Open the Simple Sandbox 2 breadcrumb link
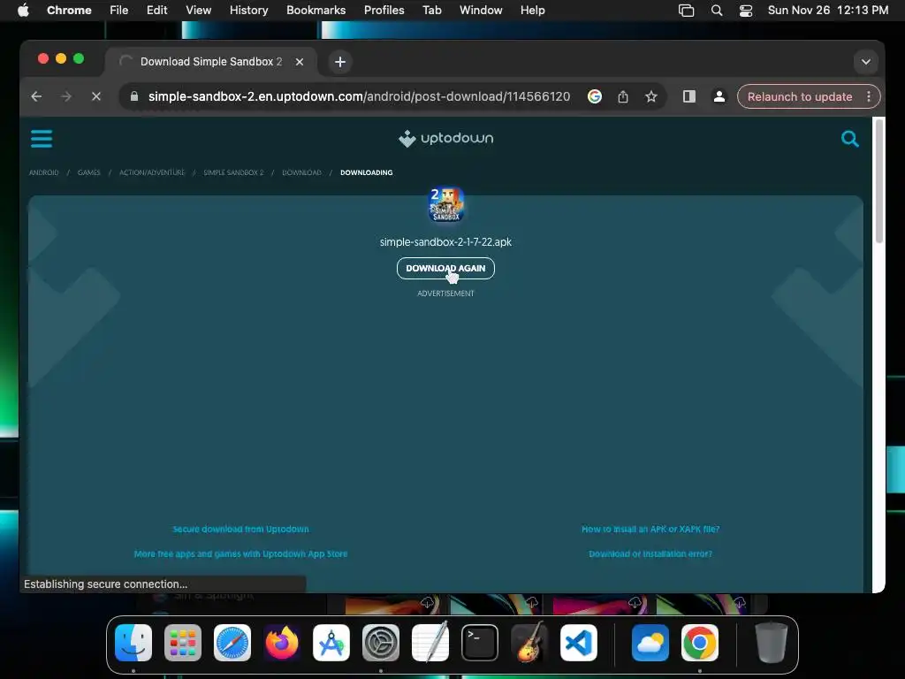Screen dimensions: 905x679 point(233,172)
